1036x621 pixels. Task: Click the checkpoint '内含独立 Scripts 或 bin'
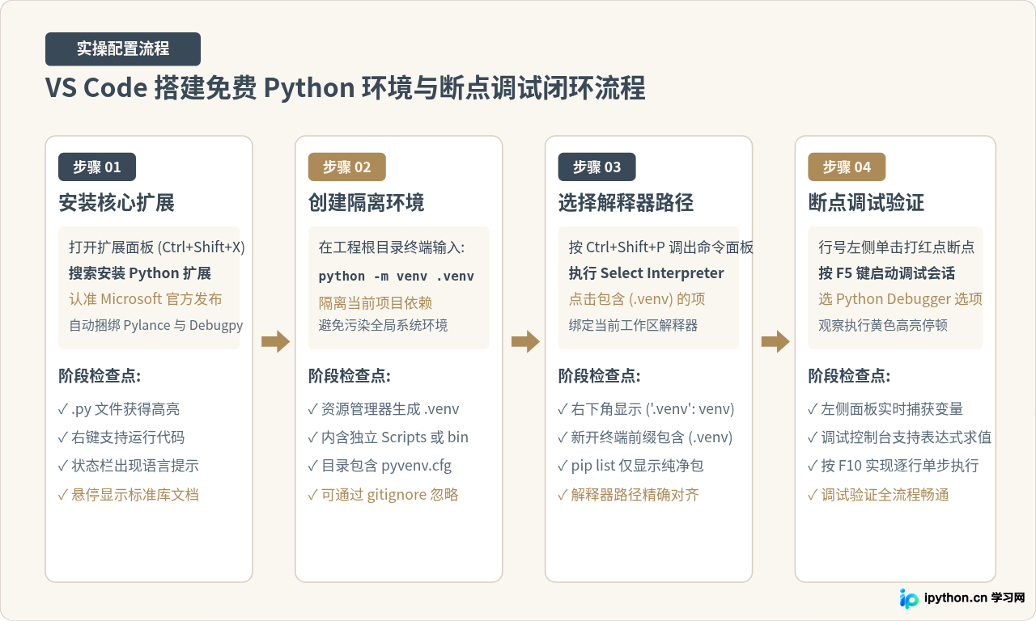tap(388, 437)
